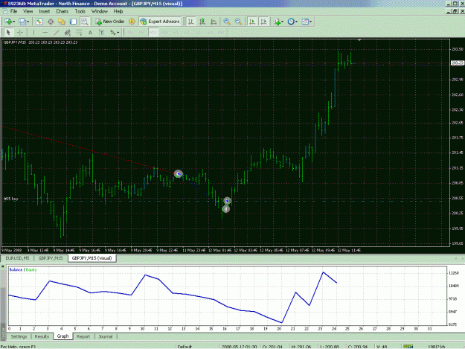Click the Periods clock icon
Screen dimensions: 465x349
[x=291, y=22]
